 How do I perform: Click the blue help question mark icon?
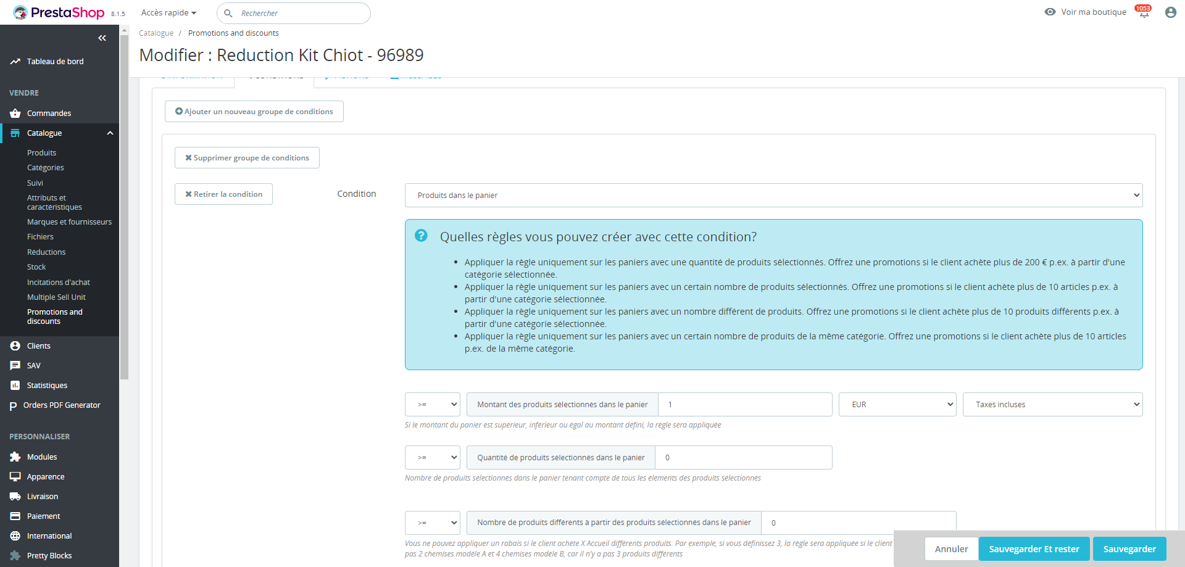(421, 236)
